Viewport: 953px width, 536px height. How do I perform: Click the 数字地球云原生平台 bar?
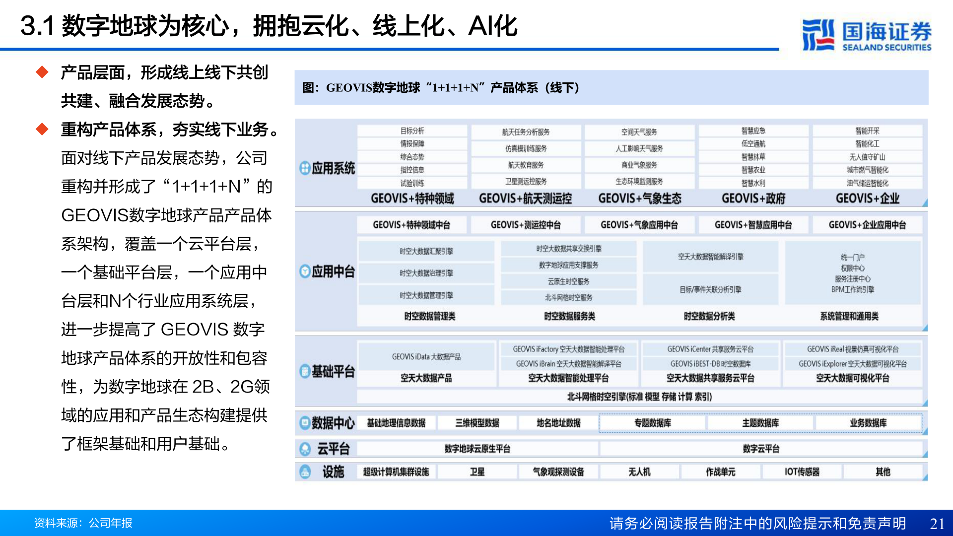click(x=477, y=449)
